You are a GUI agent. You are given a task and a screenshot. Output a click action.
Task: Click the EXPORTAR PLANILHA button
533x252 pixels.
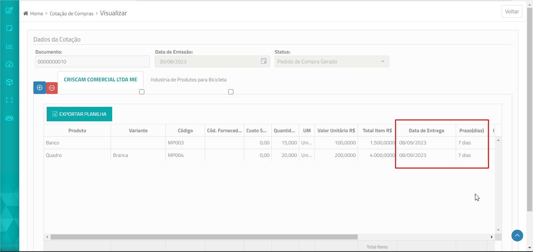pyautogui.click(x=79, y=114)
